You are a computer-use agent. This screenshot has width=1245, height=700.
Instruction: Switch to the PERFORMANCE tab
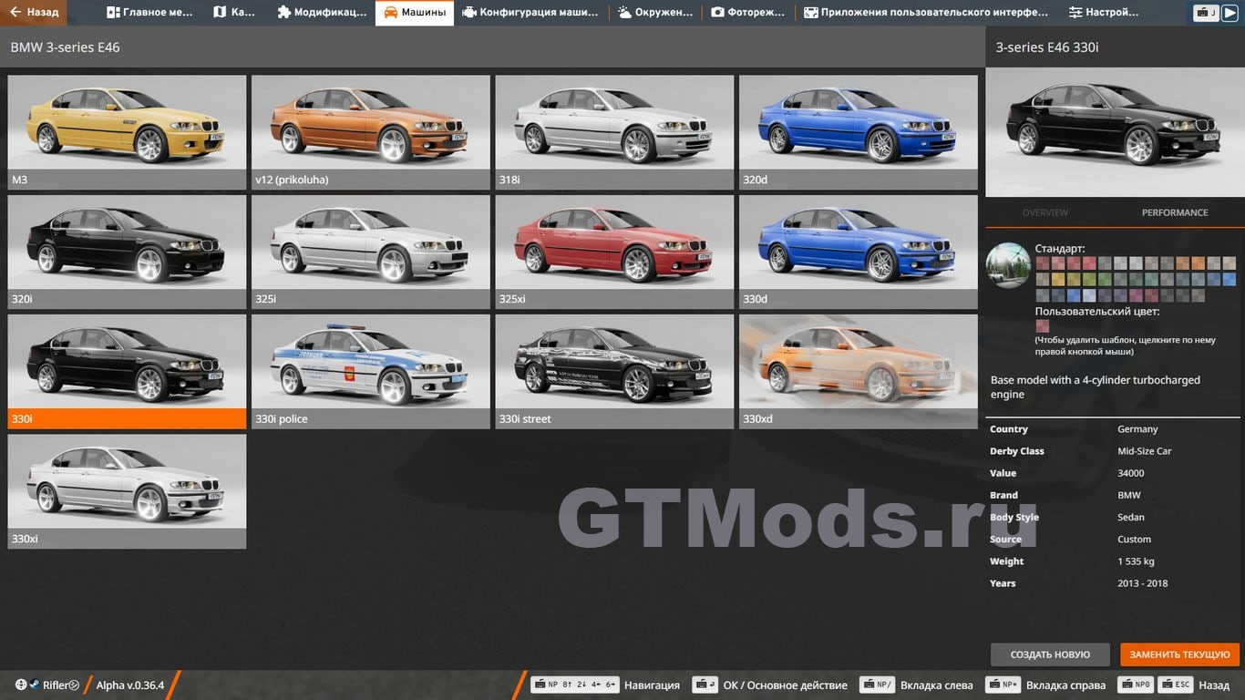(x=1175, y=212)
